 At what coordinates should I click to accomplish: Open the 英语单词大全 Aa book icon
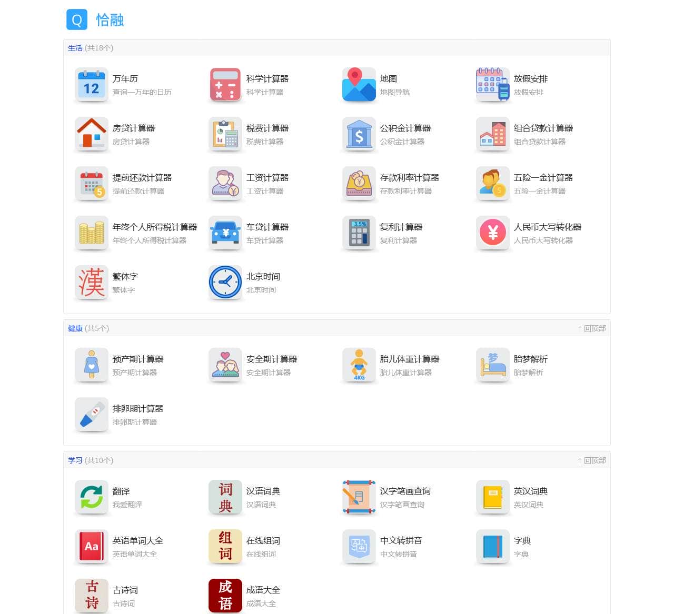[x=92, y=546]
